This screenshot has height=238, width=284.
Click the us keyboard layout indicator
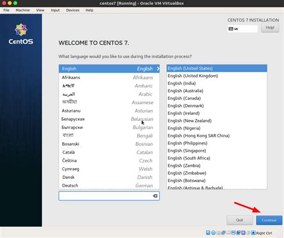pyautogui.click(x=242, y=29)
